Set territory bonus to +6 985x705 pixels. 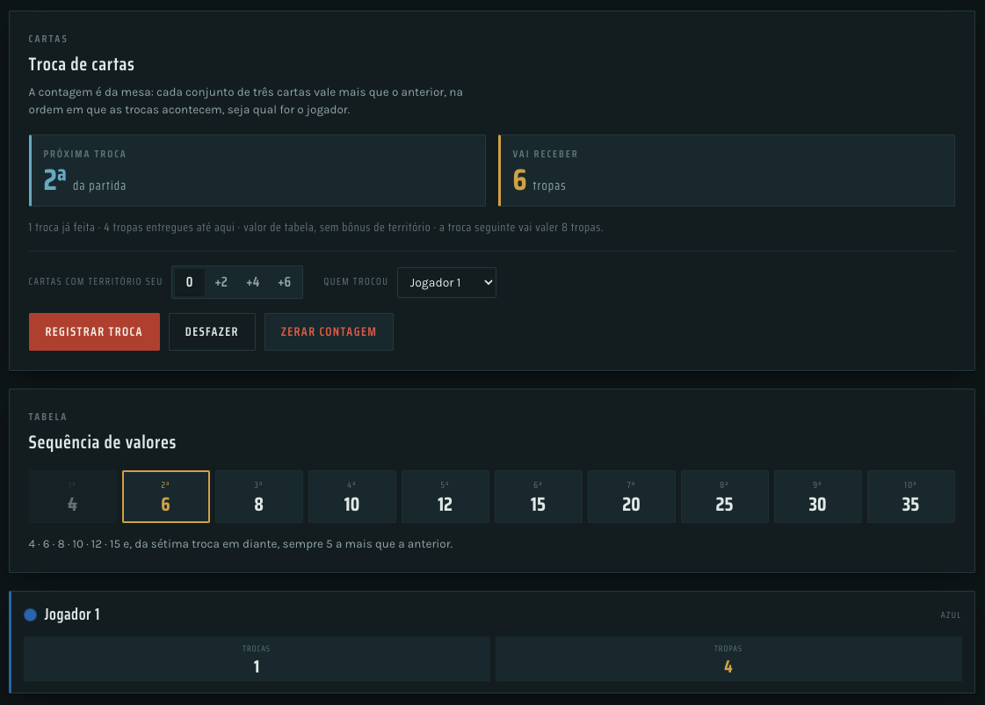[285, 282]
